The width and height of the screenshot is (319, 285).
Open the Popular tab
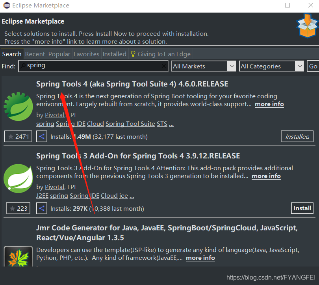pyautogui.click(x=59, y=54)
